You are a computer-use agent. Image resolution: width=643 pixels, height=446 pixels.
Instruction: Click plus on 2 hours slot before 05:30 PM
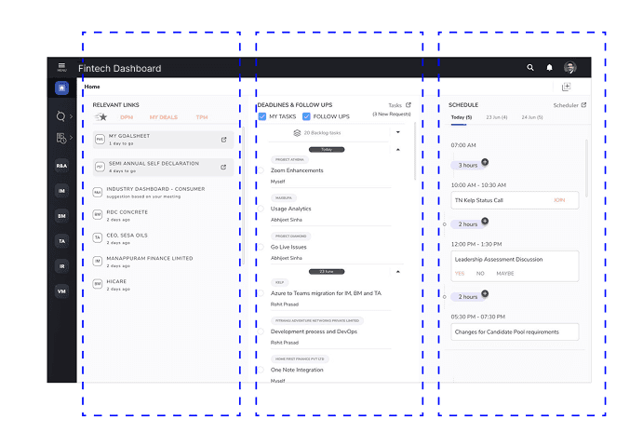pos(485,294)
